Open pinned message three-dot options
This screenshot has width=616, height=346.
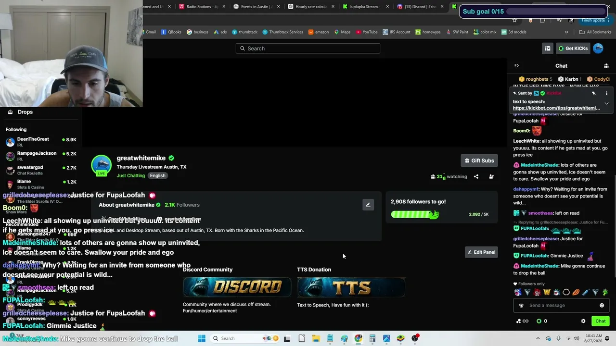606,93
